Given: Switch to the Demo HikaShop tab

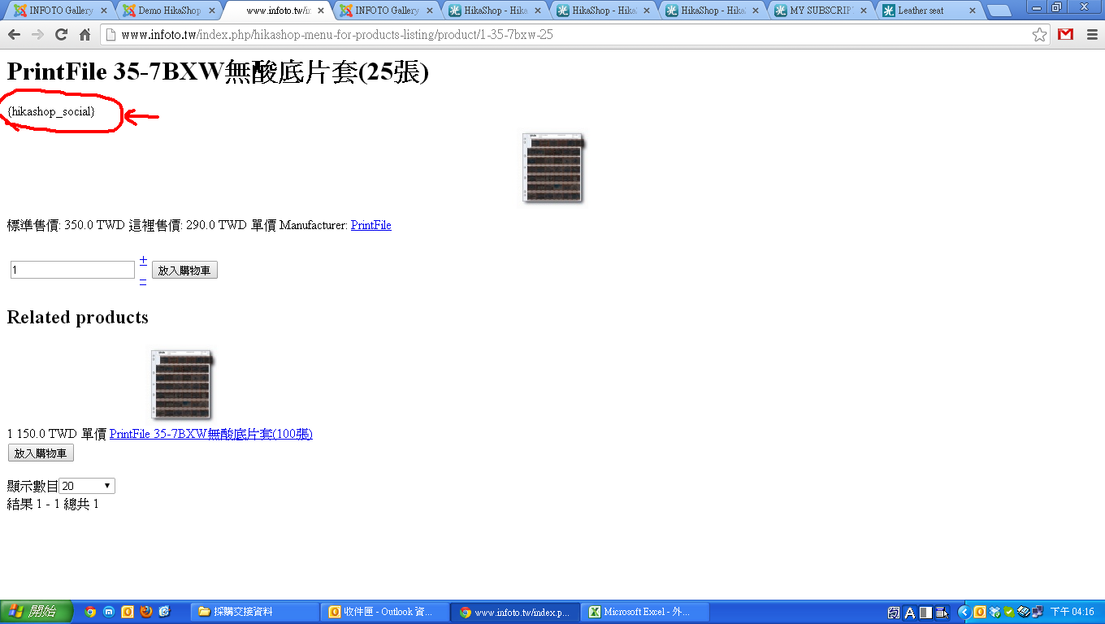Looking at the screenshot, I should click(x=169, y=11).
